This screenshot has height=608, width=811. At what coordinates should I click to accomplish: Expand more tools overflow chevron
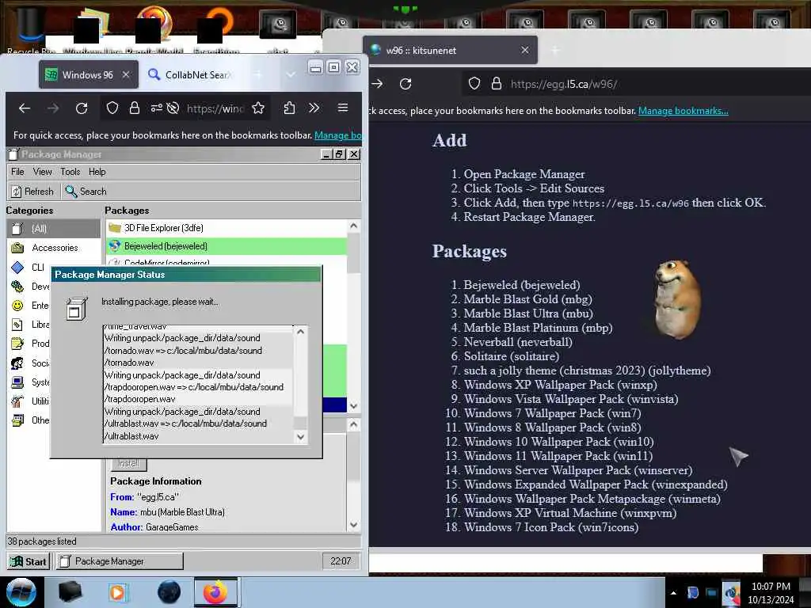(314, 108)
